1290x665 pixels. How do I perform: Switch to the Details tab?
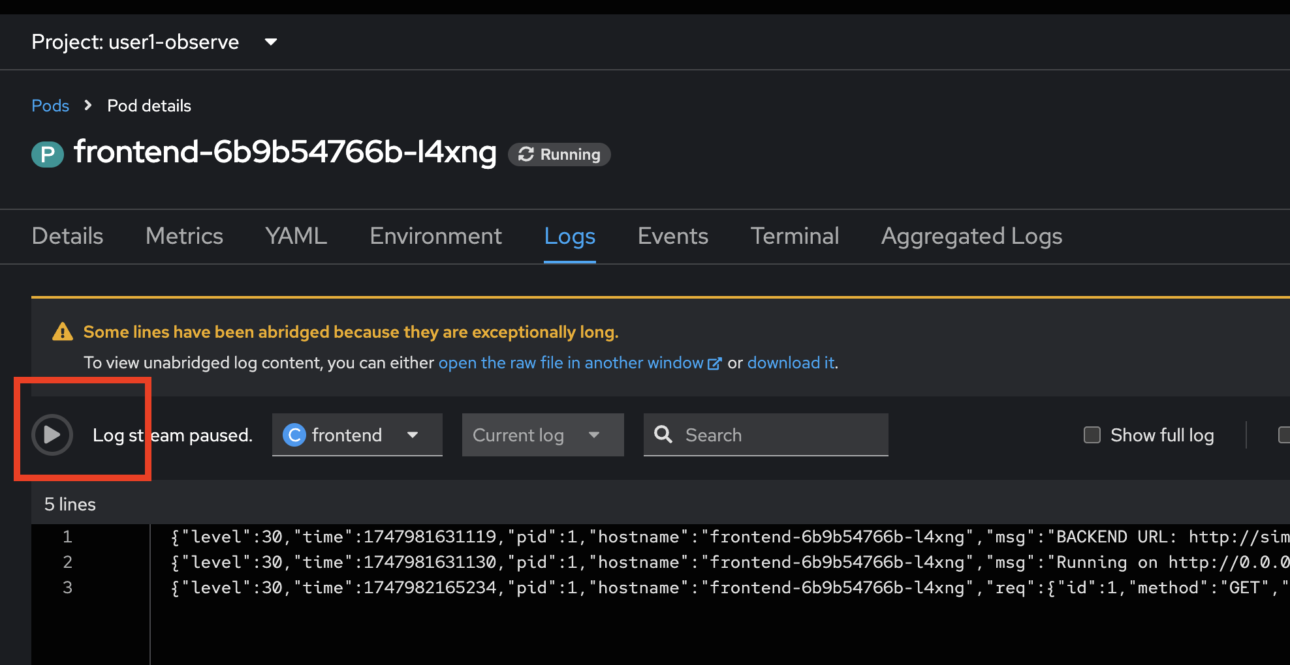tap(67, 236)
